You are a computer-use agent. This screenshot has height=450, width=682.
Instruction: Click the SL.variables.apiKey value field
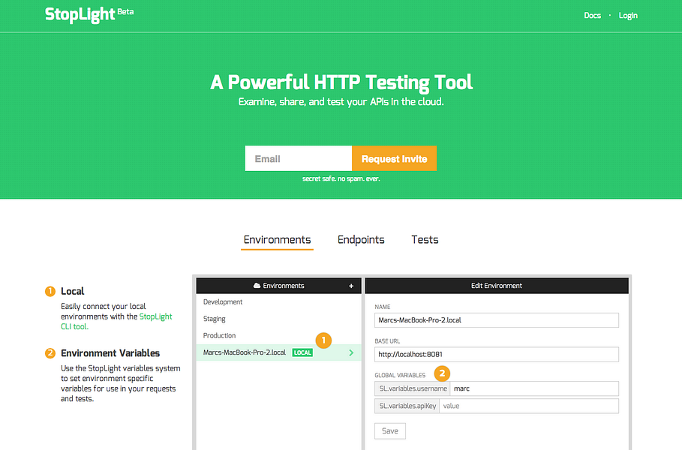(x=529, y=406)
